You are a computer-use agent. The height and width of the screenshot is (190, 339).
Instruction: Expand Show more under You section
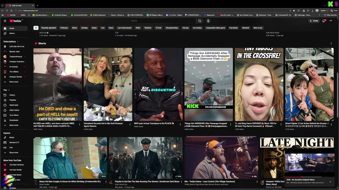tap(15, 125)
